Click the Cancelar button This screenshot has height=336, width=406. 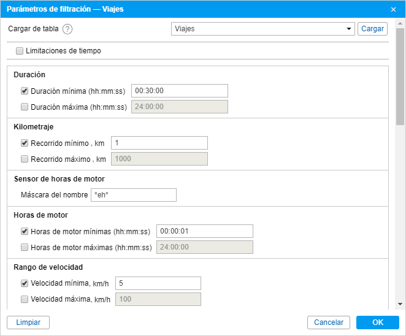[329, 323]
